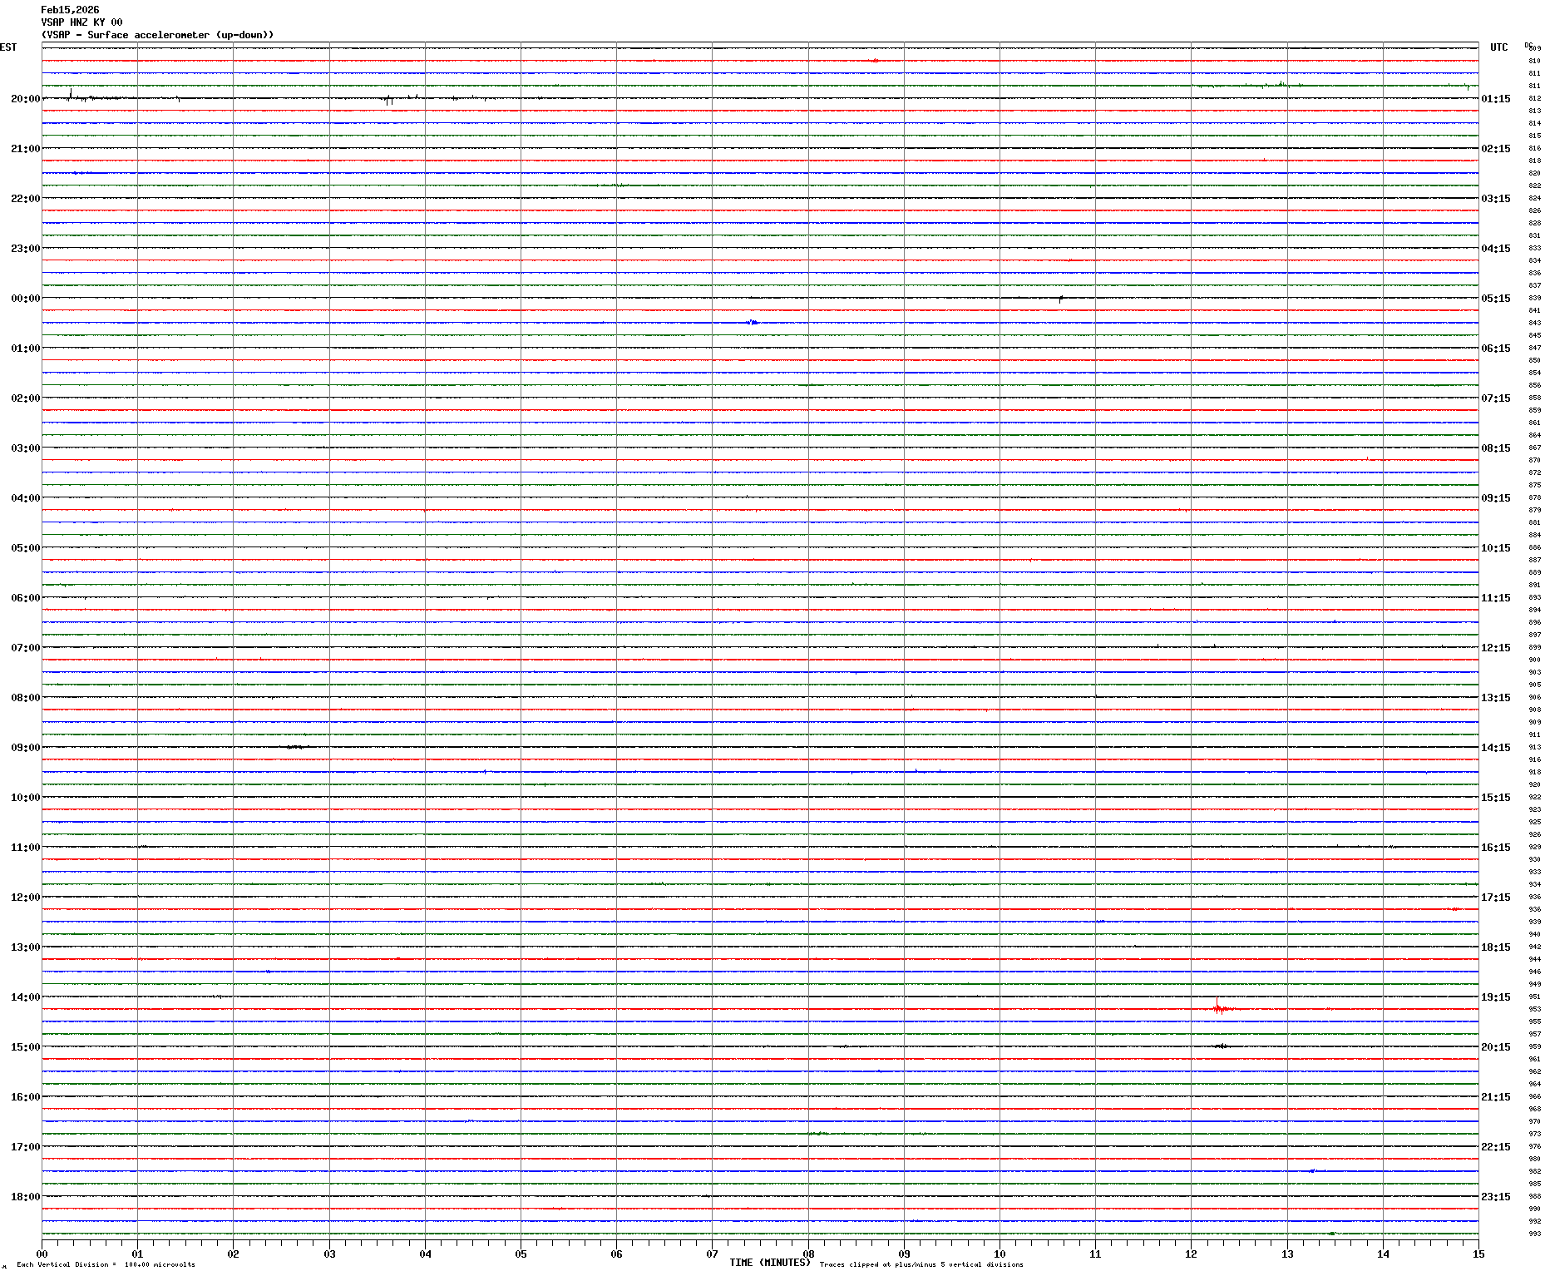The height and width of the screenshot is (1276, 1545).
Task: Click the Each Vertical Division scale note
Action: pos(106,1264)
